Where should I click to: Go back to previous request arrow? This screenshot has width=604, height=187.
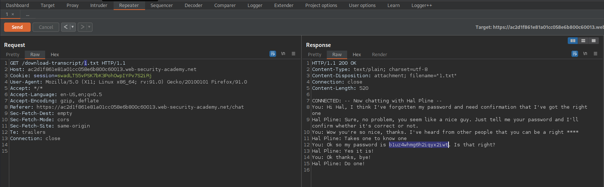(66, 27)
